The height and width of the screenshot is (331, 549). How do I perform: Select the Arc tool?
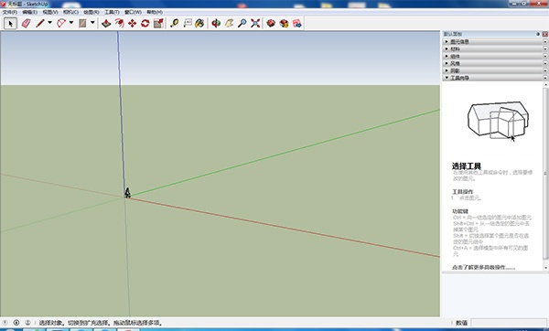[61, 24]
